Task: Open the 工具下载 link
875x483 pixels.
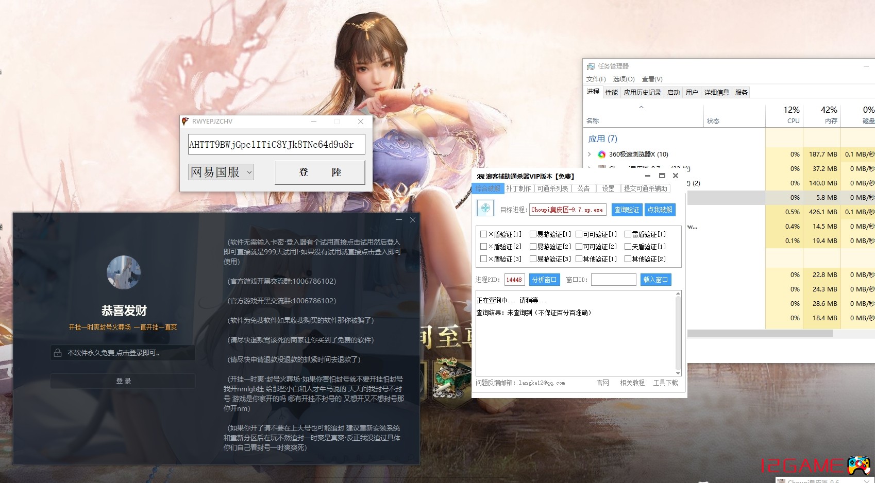Action: tap(666, 383)
